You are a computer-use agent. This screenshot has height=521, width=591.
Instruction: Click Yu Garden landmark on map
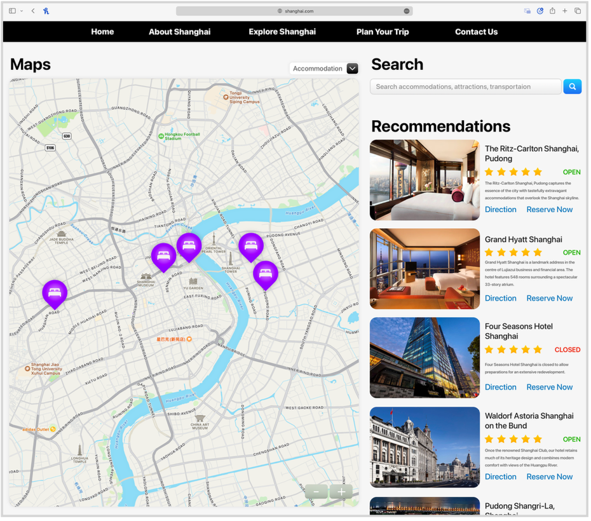[x=194, y=285]
